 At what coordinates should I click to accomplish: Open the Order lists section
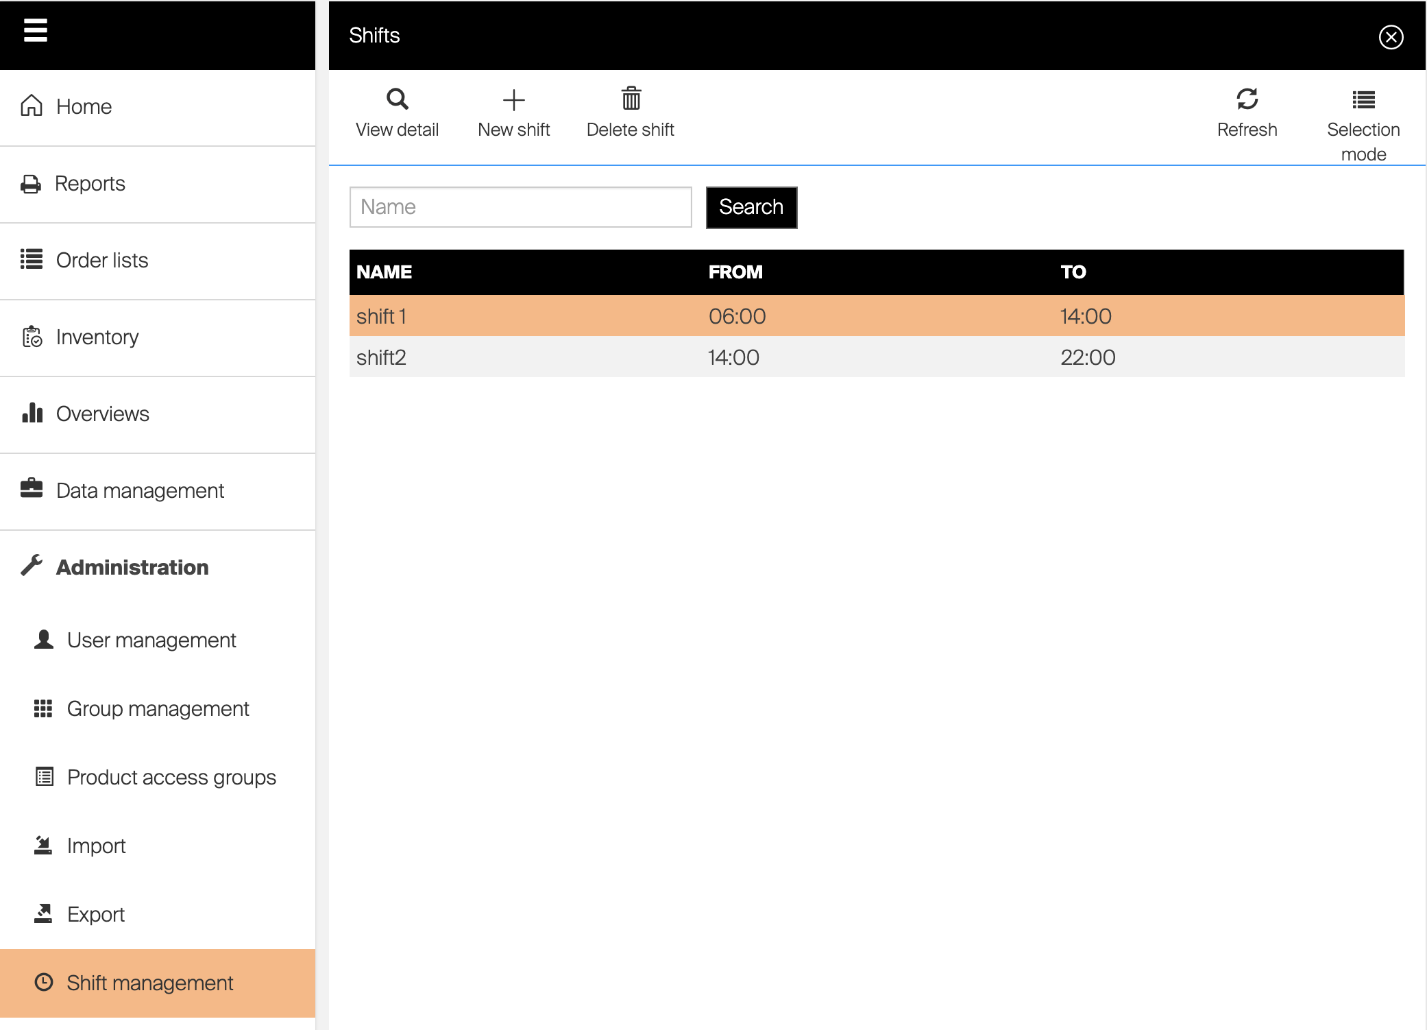101,261
